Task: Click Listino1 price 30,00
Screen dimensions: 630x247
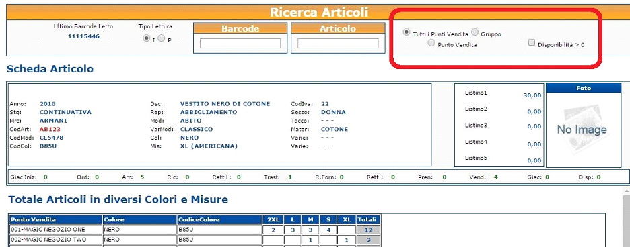Action: (x=532, y=95)
